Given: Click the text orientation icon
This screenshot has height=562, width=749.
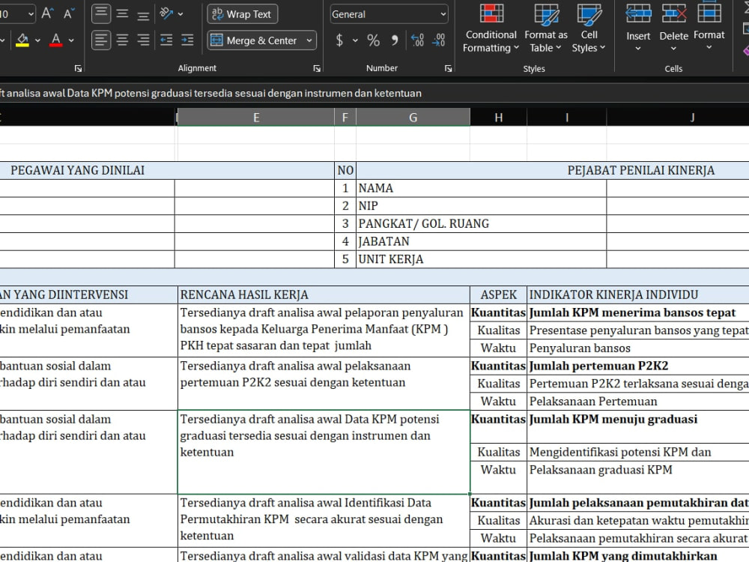Looking at the screenshot, I should tap(166, 13).
